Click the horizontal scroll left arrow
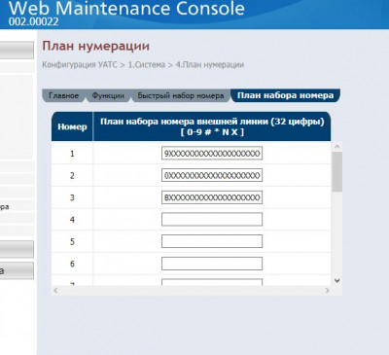 pos(55,291)
